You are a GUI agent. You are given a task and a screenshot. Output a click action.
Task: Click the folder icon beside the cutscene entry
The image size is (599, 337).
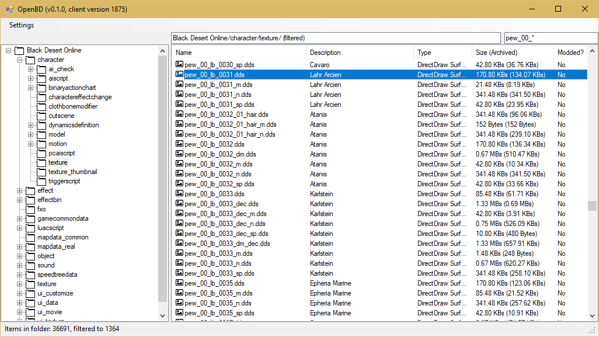click(41, 116)
